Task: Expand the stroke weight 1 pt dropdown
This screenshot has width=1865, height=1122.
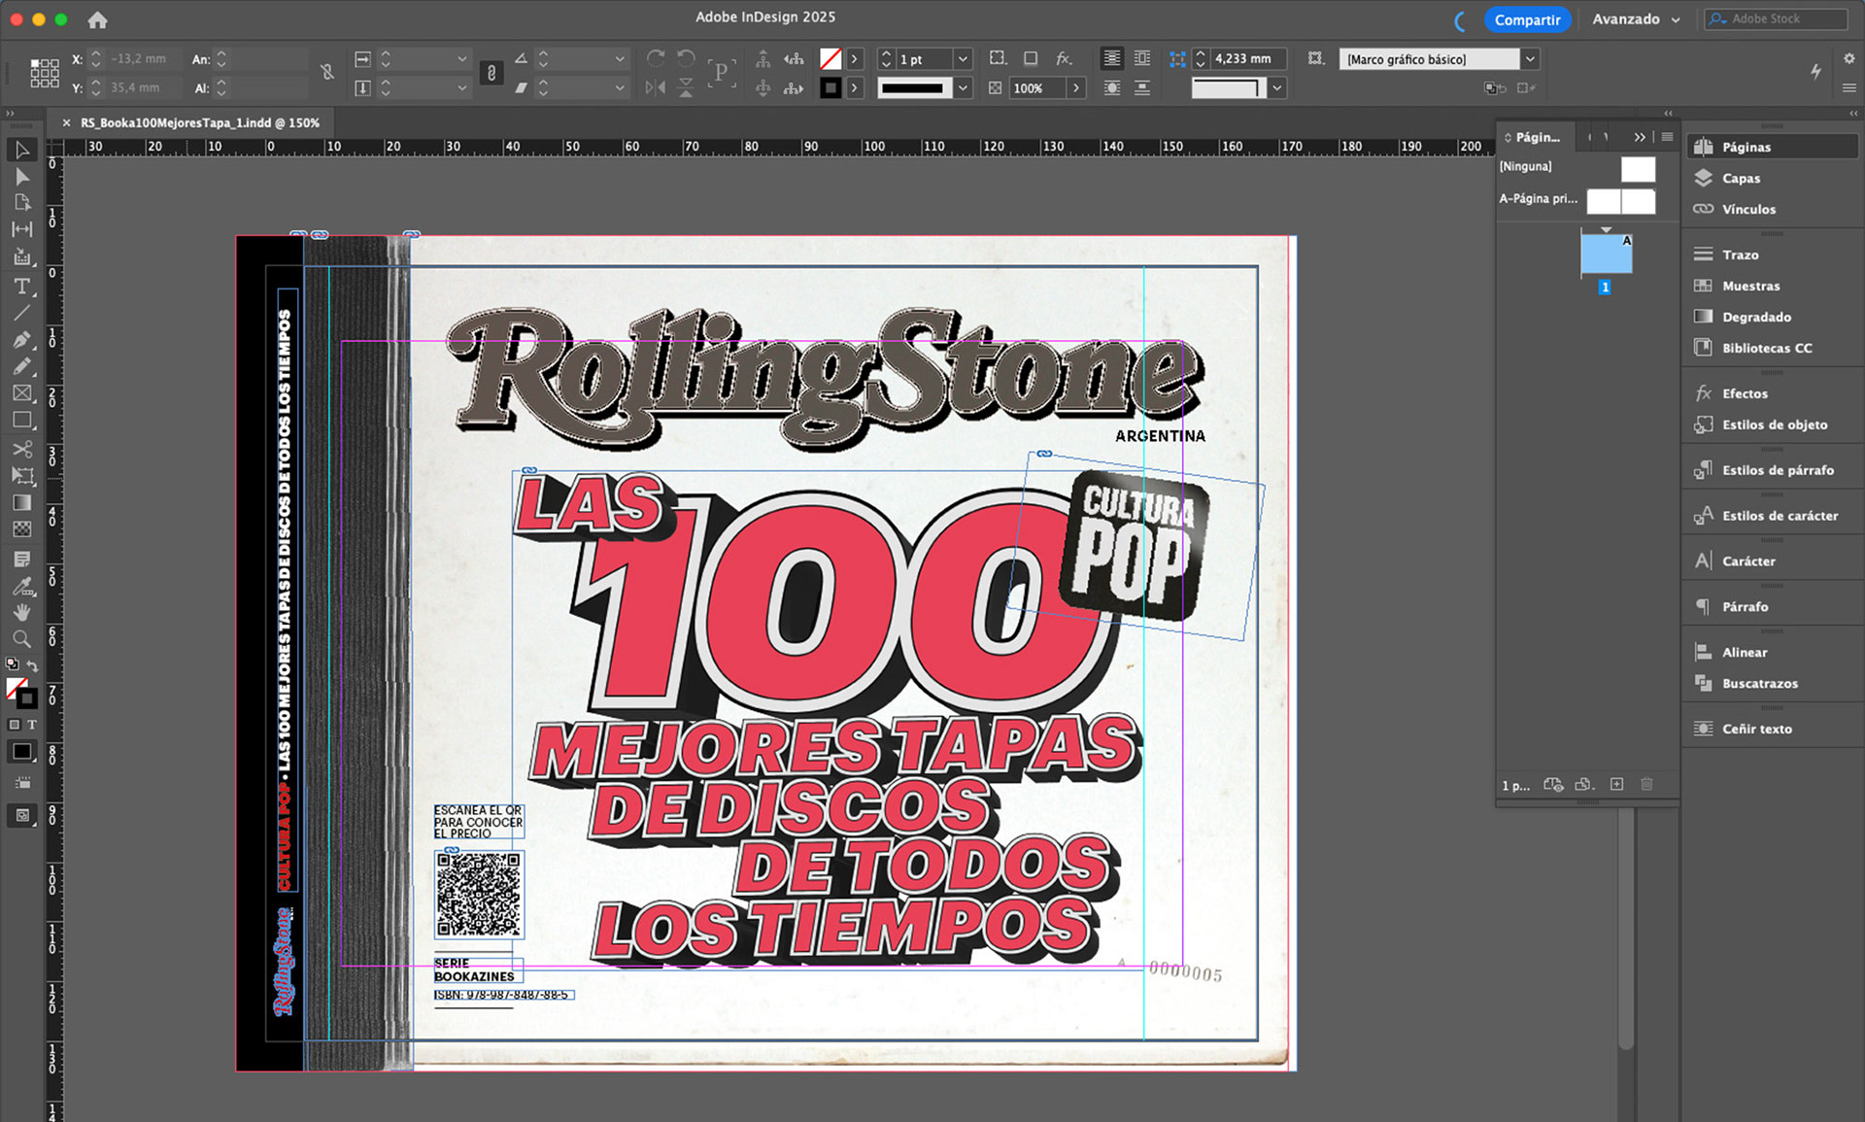Action: pyautogui.click(x=963, y=59)
